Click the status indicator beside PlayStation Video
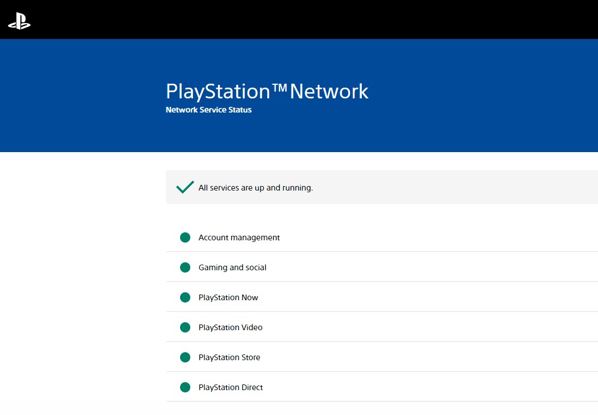 [185, 327]
